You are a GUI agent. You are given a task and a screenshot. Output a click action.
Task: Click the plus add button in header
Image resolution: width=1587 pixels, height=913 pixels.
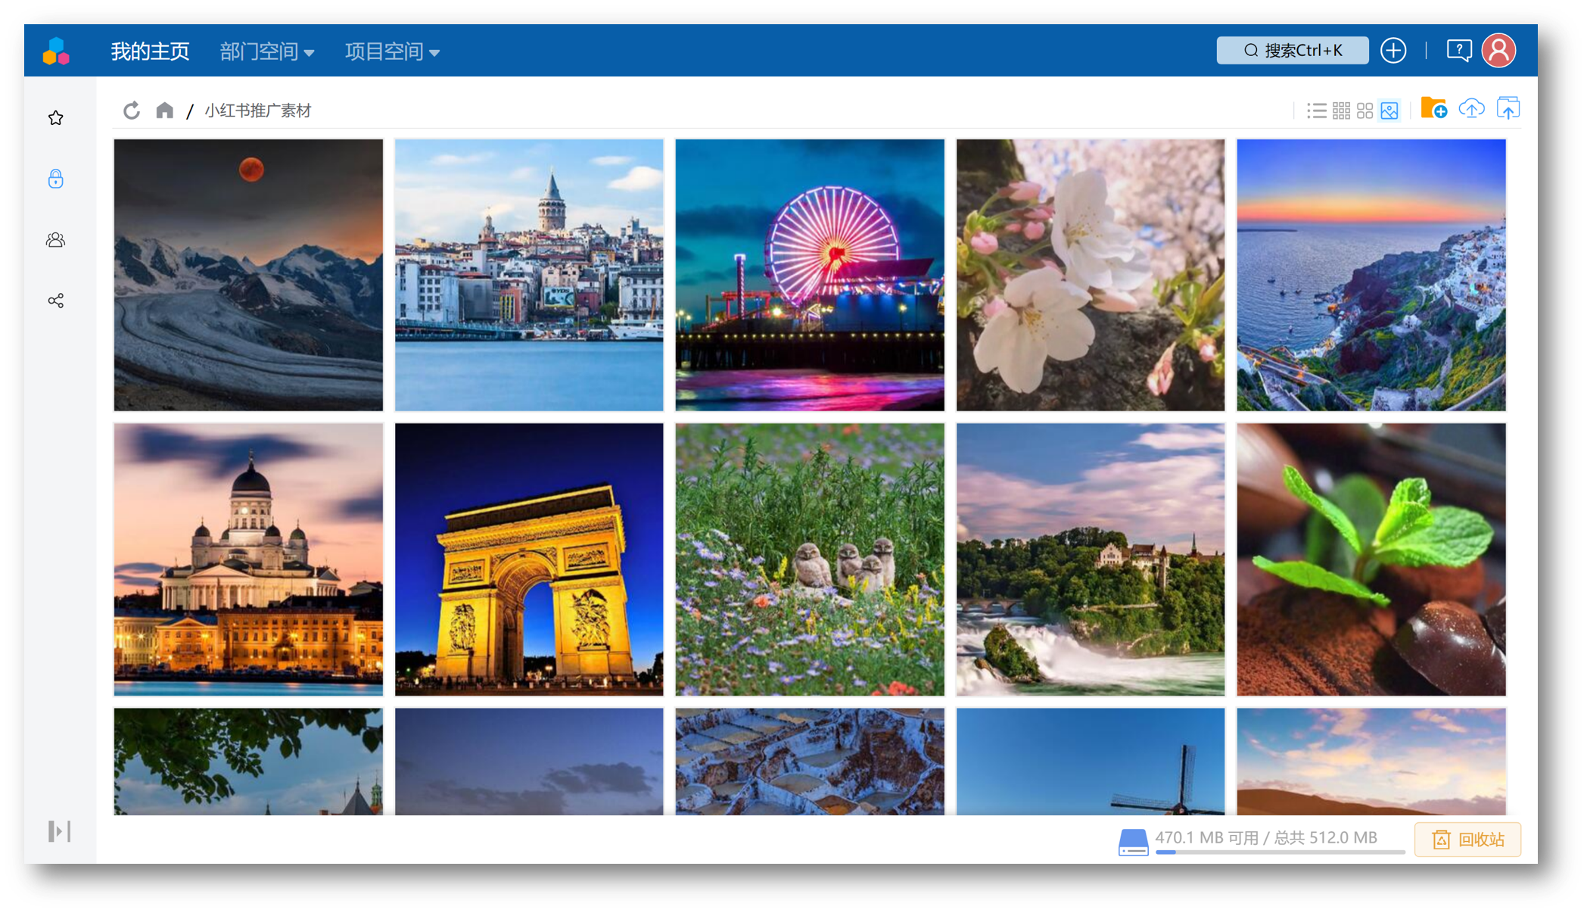[x=1393, y=51]
